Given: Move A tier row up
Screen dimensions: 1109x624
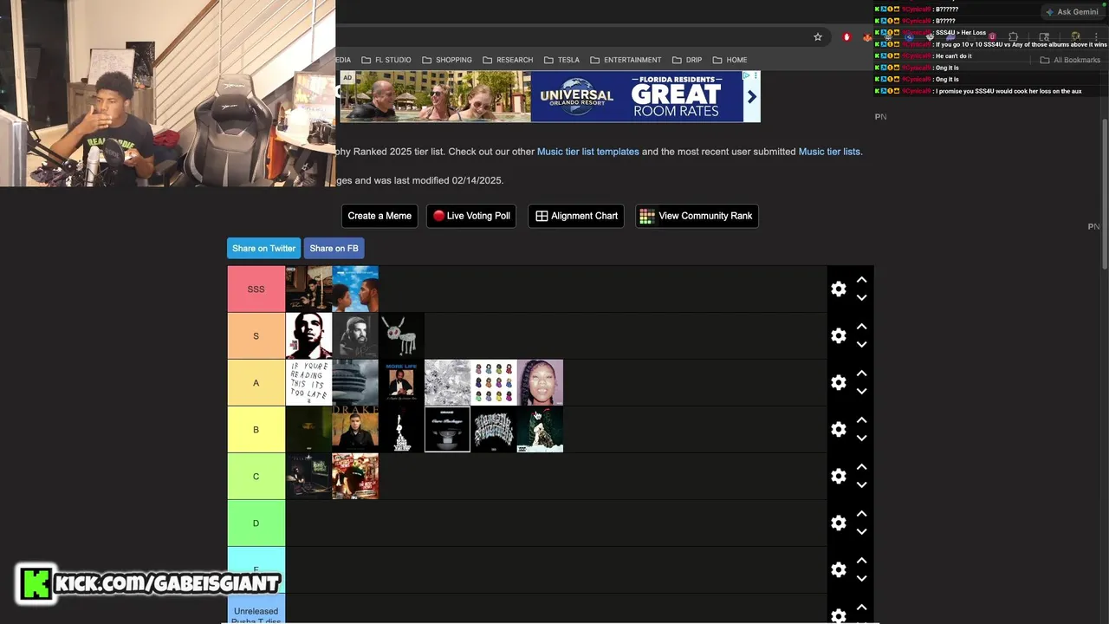Looking at the screenshot, I should (861, 374).
